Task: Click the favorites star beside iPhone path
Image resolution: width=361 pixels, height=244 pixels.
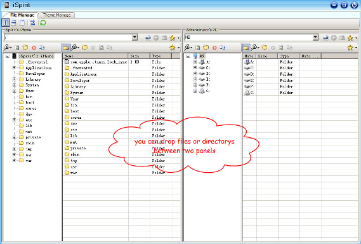Action: coord(172,38)
